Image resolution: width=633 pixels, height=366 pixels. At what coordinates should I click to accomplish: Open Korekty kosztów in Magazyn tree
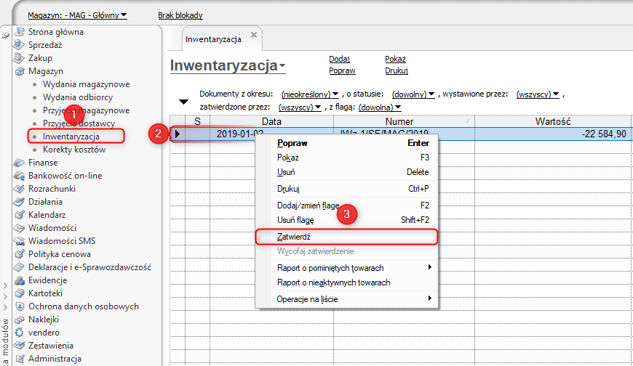(74, 150)
